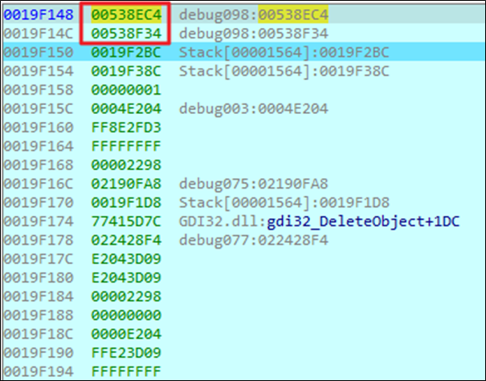Open the Stack[00001564]:0019F2BC reference
486x381 pixels.
pos(284,52)
